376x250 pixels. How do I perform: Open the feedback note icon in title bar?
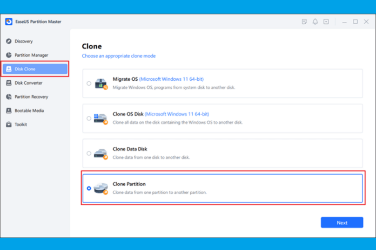pyautogui.click(x=305, y=22)
